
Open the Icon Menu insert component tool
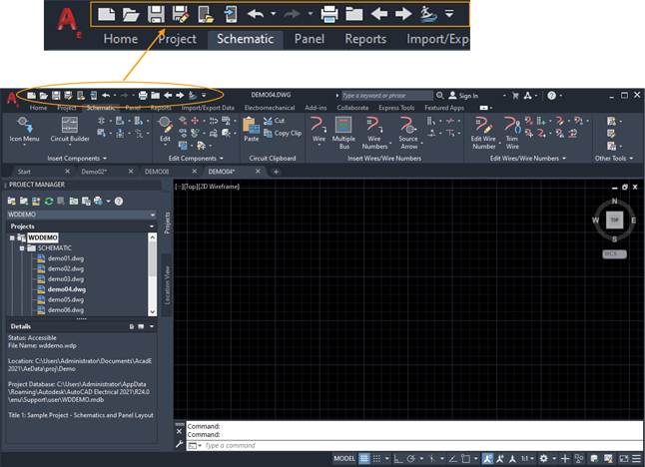click(24, 130)
